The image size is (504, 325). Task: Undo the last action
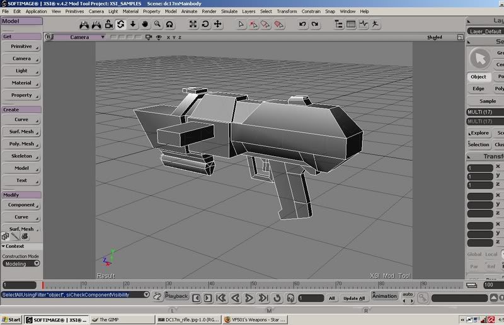click(302, 24)
